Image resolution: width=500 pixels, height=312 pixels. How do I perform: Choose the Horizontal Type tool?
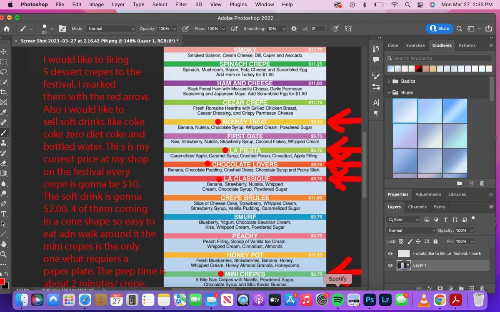click(x=4, y=214)
